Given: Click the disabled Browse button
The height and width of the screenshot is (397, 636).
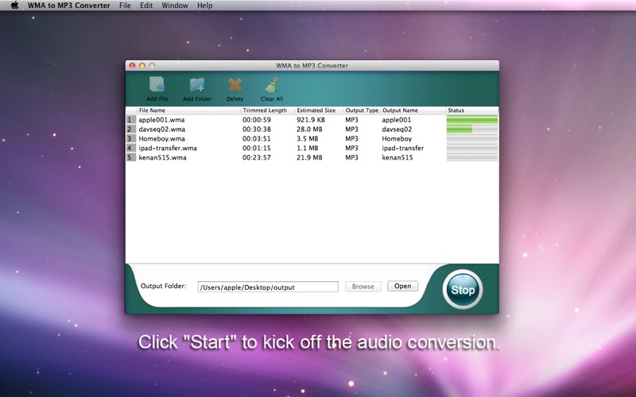Looking at the screenshot, I should click(x=363, y=287).
